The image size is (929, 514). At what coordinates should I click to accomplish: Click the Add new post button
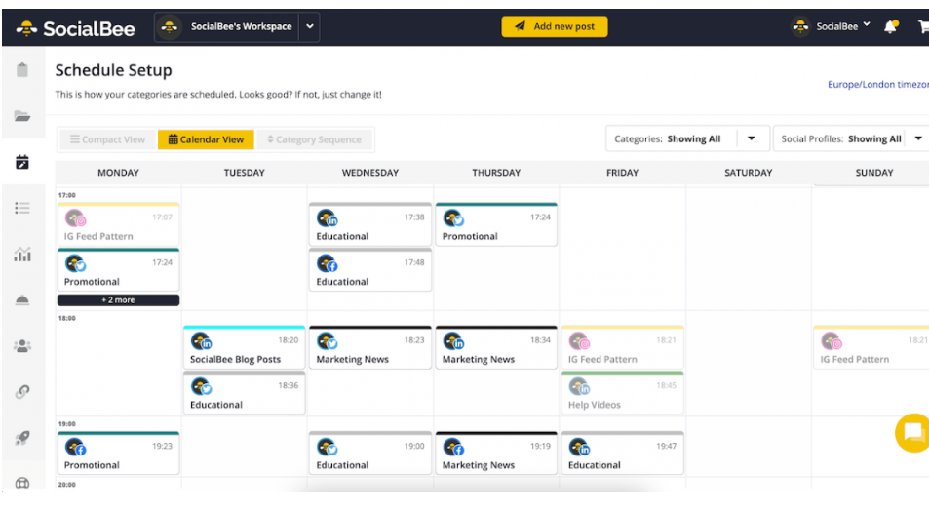pos(554,27)
